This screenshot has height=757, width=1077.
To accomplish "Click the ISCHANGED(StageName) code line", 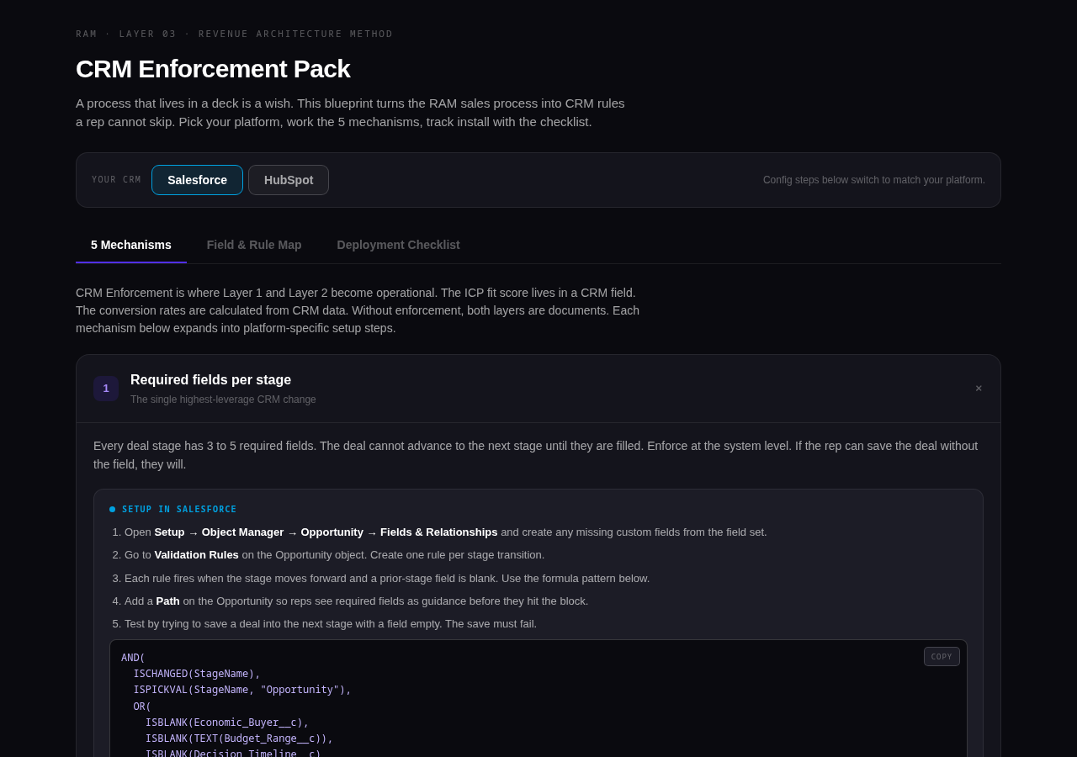I will pyautogui.click(x=197, y=674).
